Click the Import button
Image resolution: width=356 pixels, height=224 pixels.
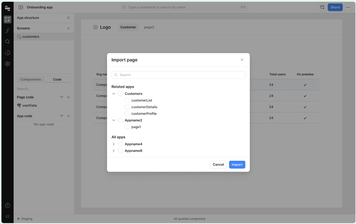click(x=237, y=164)
